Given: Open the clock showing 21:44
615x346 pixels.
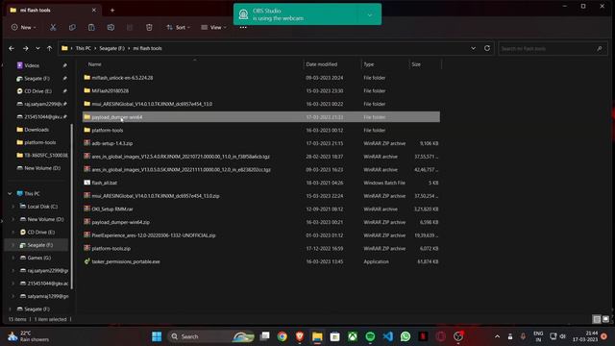Looking at the screenshot, I should click(585, 336).
